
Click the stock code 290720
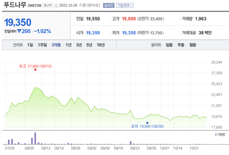34,6
